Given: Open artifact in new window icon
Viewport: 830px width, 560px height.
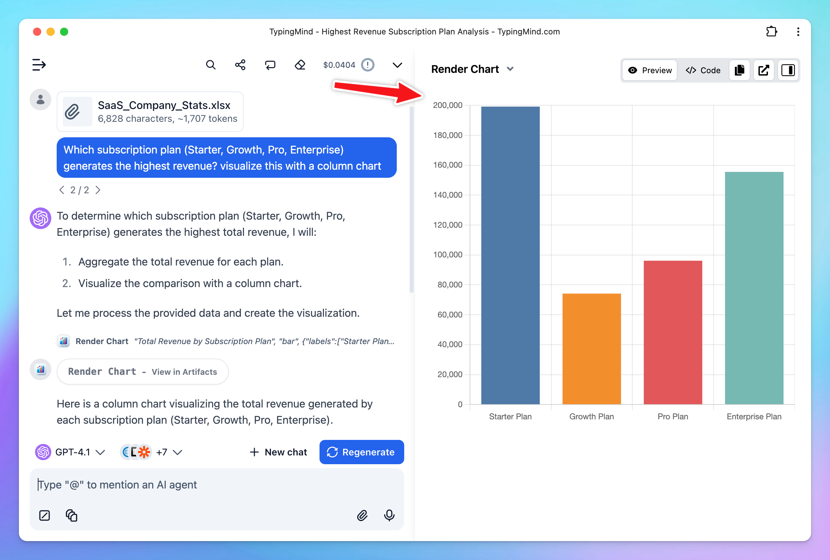Looking at the screenshot, I should [x=764, y=71].
